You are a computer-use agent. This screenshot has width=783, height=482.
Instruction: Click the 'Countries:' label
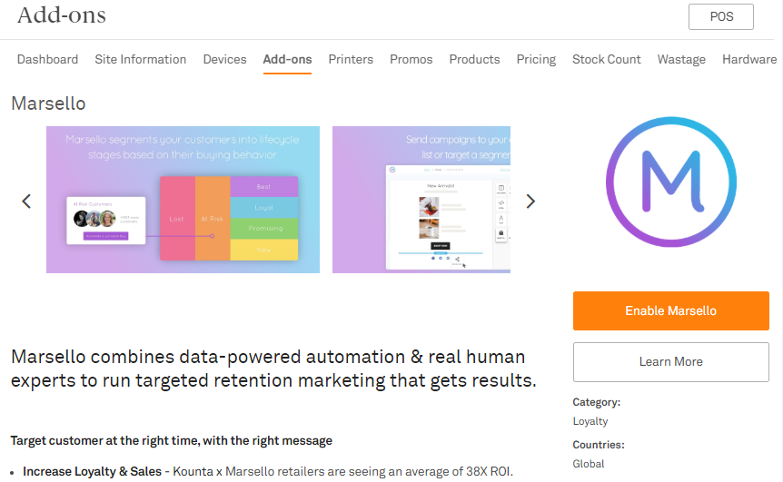tap(599, 445)
